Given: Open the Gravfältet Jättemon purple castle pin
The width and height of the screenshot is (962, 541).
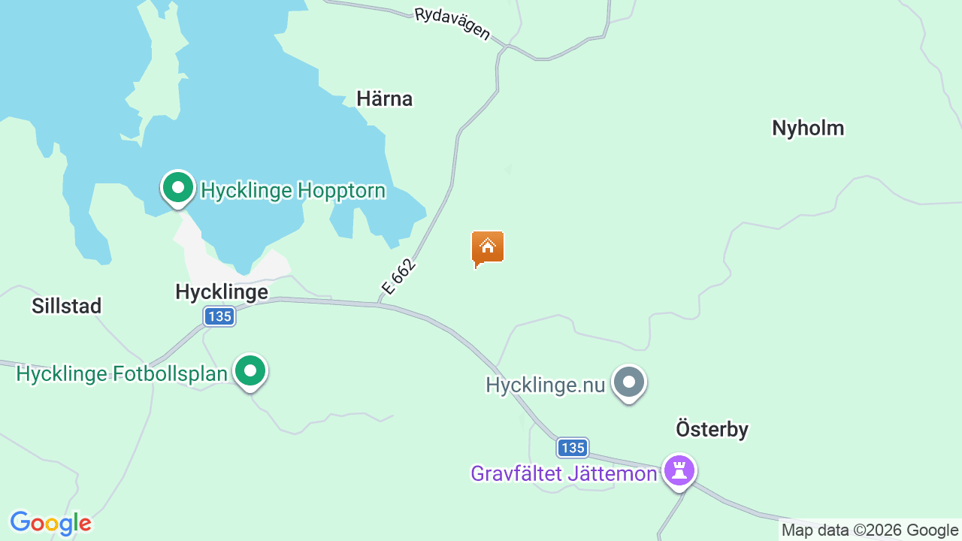Looking at the screenshot, I should (679, 472).
